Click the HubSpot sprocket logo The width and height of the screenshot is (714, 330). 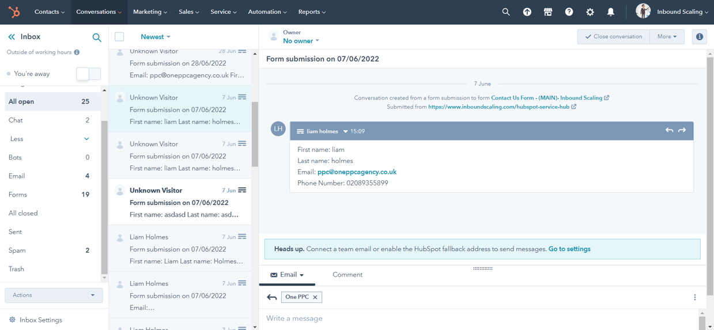pos(14,12)
